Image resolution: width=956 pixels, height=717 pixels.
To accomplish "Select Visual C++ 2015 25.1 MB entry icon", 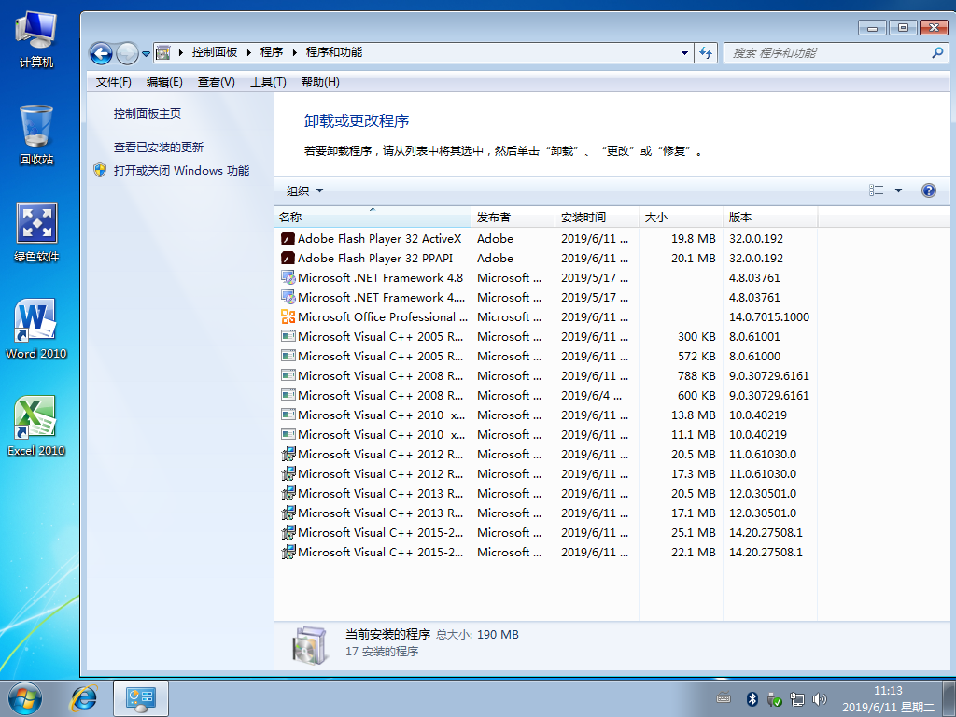I will 288,532.
